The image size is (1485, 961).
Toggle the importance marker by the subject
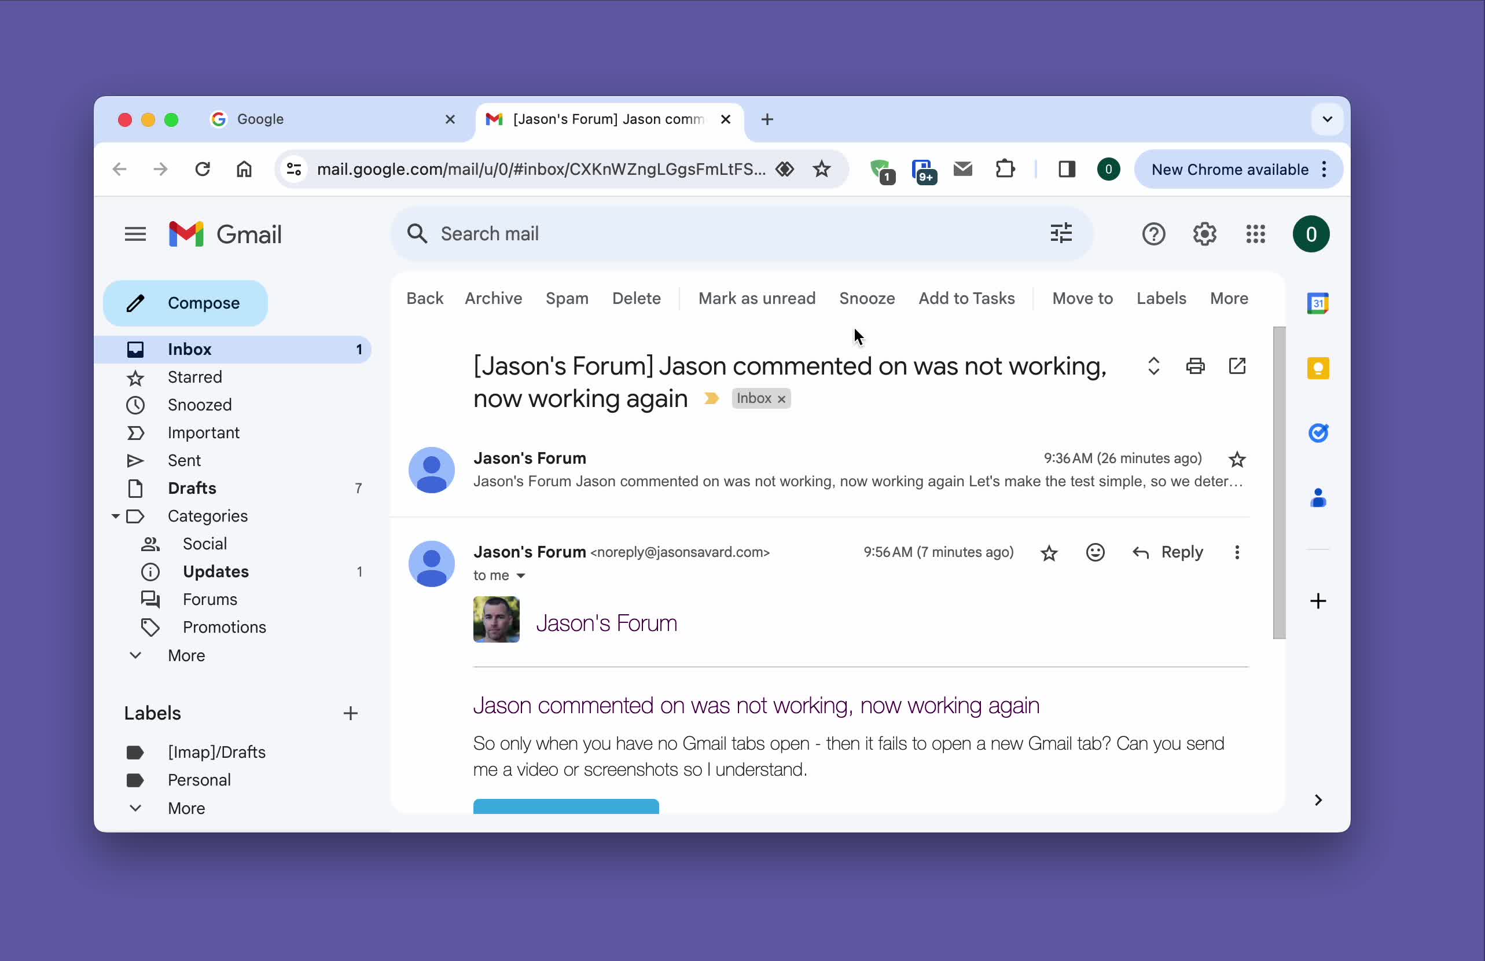[711, 398]
